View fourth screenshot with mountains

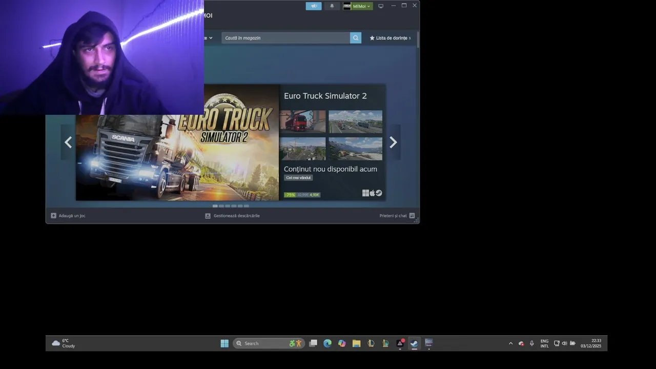355,149
